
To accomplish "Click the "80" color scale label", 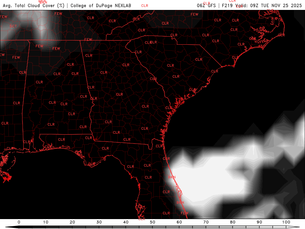I will [233, 222].
